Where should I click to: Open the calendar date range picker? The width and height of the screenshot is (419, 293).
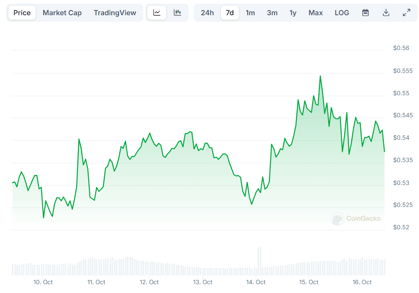365,12
